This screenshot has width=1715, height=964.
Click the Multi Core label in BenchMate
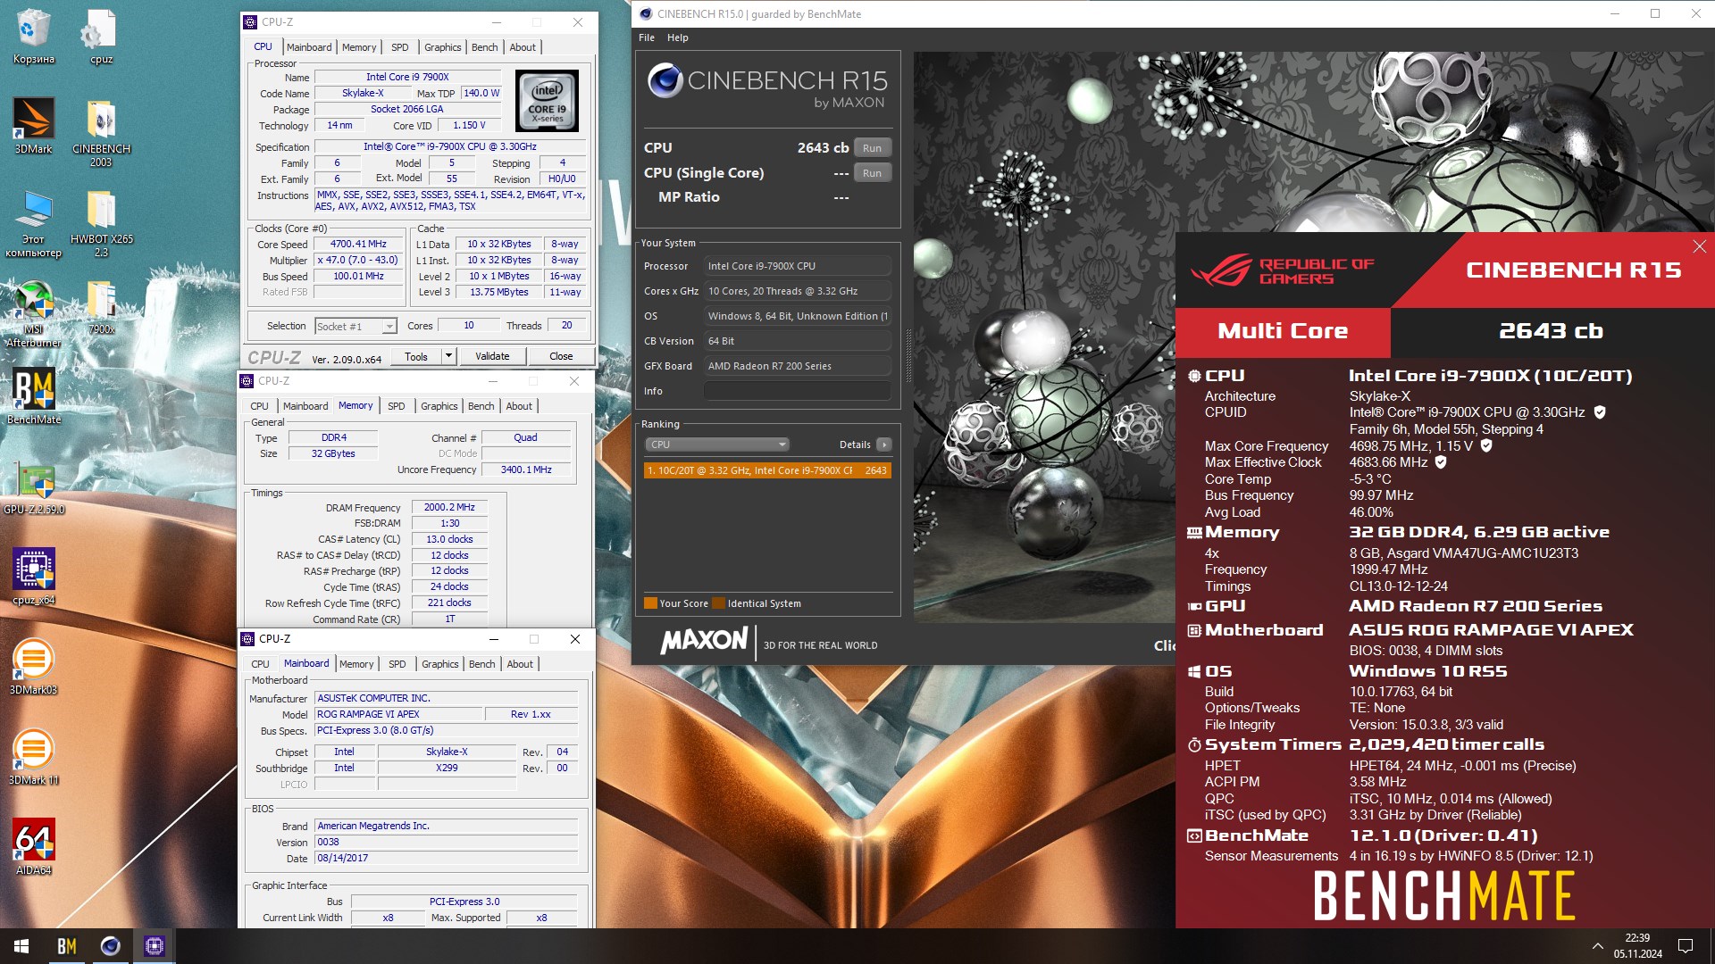click(1283, 331)
